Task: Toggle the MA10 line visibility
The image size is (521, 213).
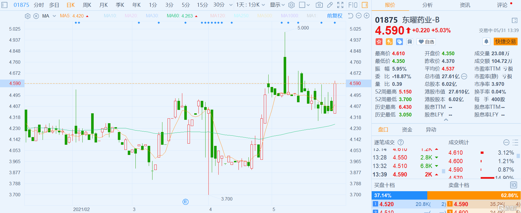Action: click(x=110, y=16)
